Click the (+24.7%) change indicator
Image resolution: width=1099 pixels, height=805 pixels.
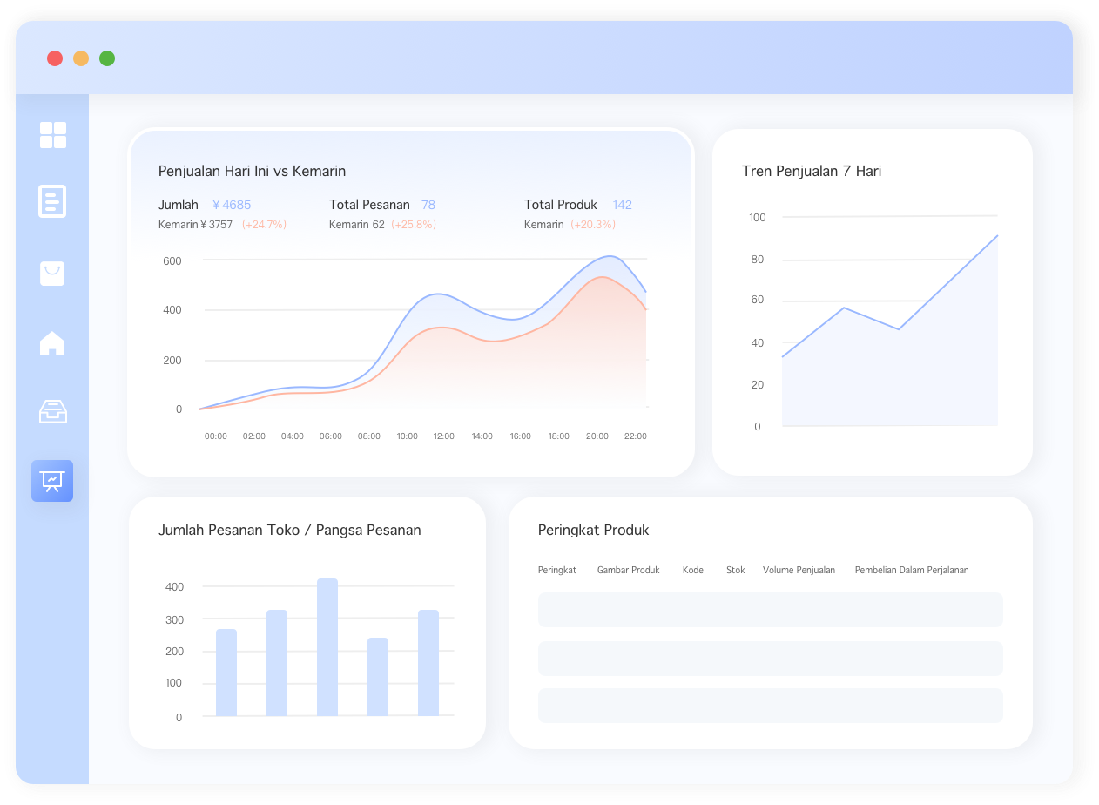pos(264,225)
